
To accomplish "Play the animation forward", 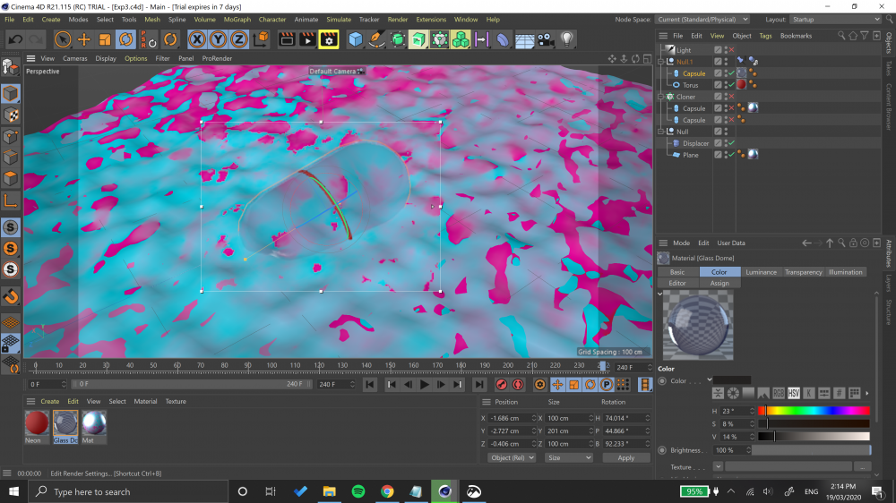I will tap(424, 384).
